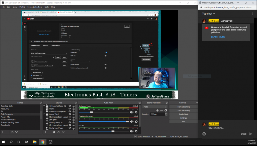Click the Scene Transitions gear icon
Image resolution: width=257 pixels, height=146 pixels.
tap(166, 110)
